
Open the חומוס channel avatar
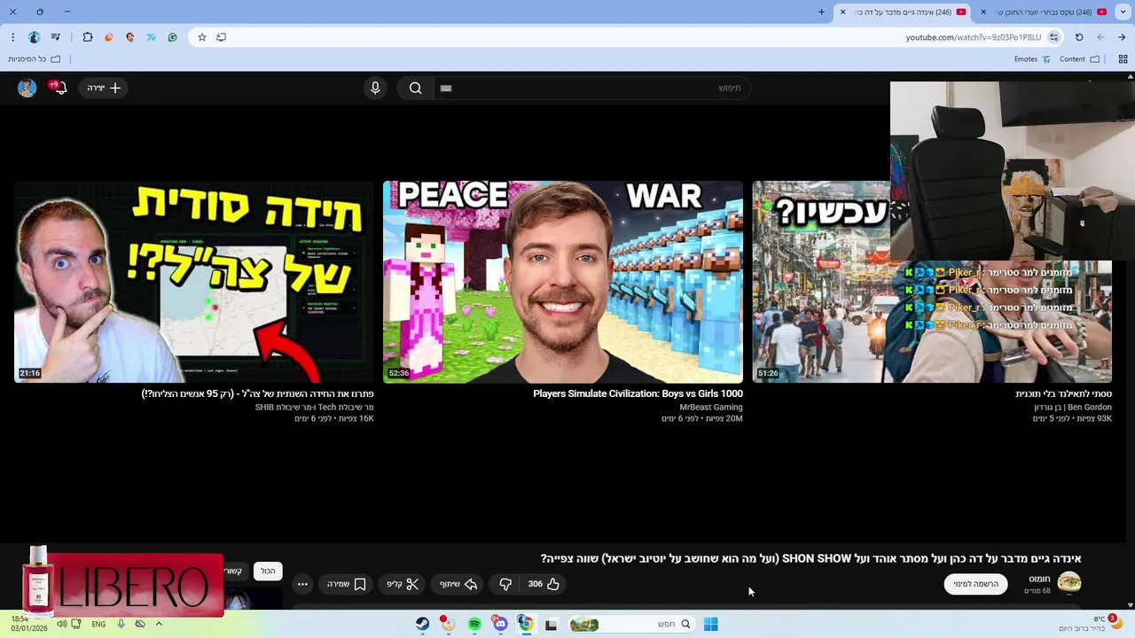pos(1069,582)
